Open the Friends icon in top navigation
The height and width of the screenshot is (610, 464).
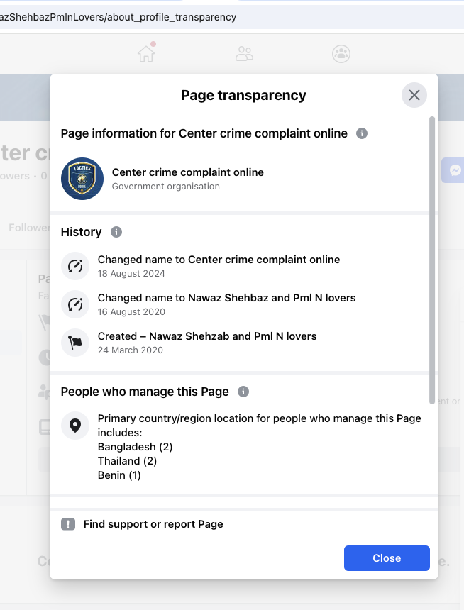(244, 54)
